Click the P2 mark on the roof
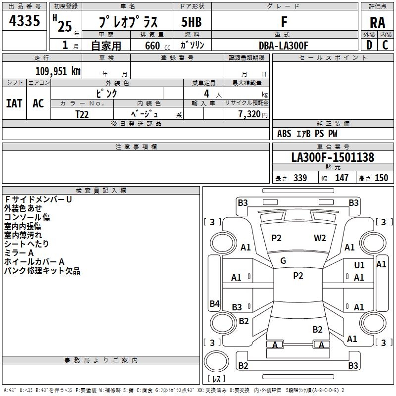This screenshot has width=396, height=396. pyautogui.click(x=298, y=276)
